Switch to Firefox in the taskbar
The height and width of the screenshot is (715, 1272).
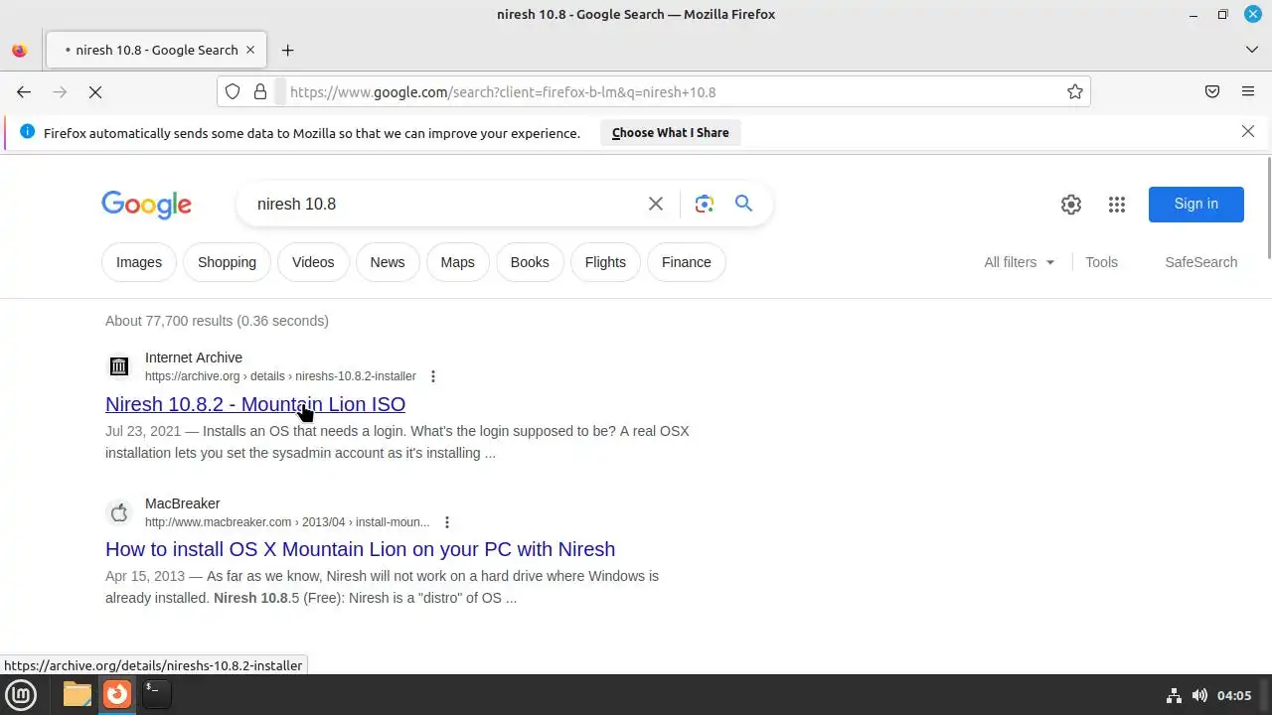coord(117,694)
